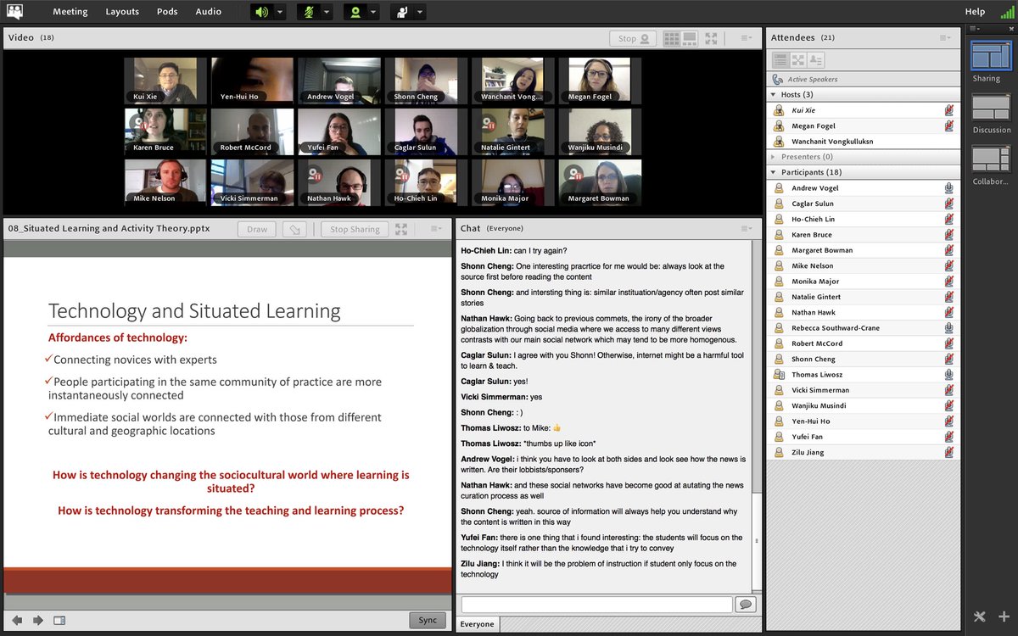Toggle the Sync button on the share pod

point(427,620)
